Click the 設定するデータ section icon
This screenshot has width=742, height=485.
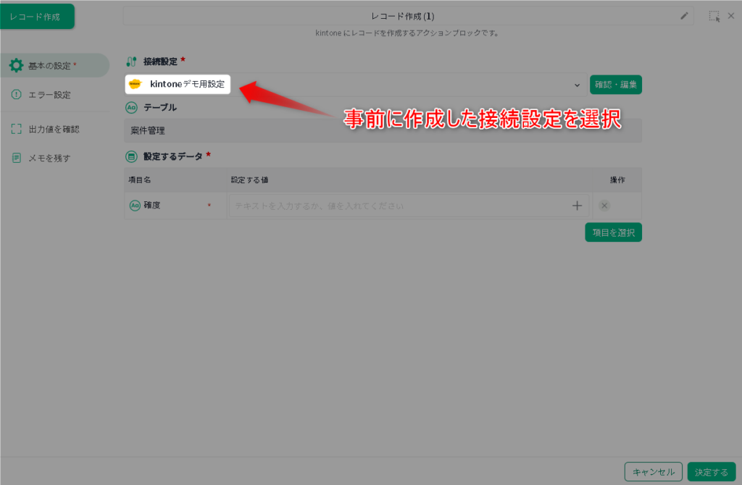[x=131, y=156]
